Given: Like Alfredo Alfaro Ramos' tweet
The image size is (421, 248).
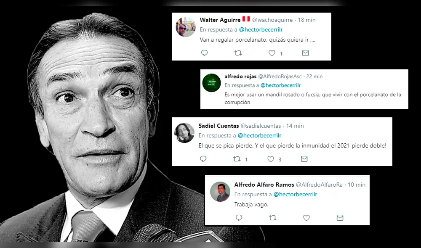Looking at the screenshot, I should coord(306,217).
